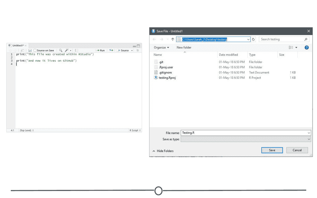This screenshot has height=198, width=317.
Task: Switch to the Untitled1 editor tab
Action: (x=18, y=46)
